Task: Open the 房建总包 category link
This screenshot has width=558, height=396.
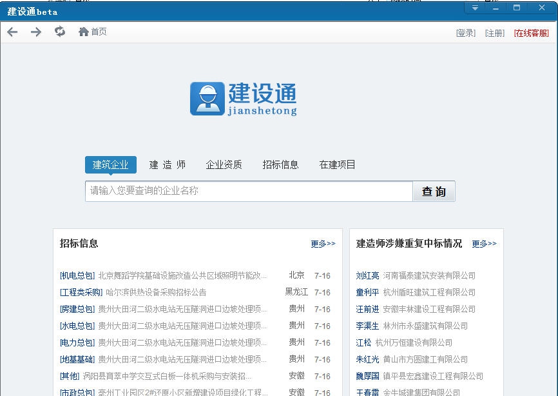Action: coord(77,309)
